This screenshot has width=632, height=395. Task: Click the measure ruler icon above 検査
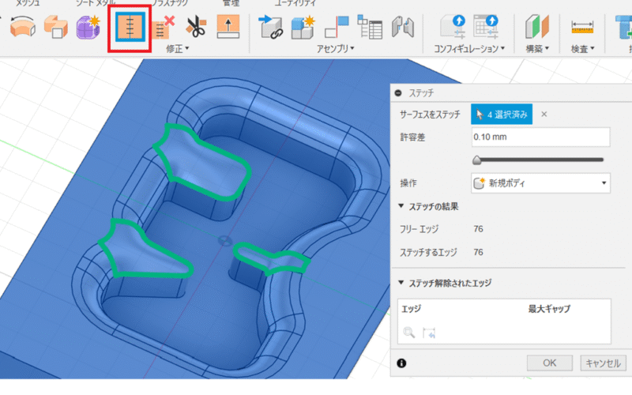tap(583, 28)
